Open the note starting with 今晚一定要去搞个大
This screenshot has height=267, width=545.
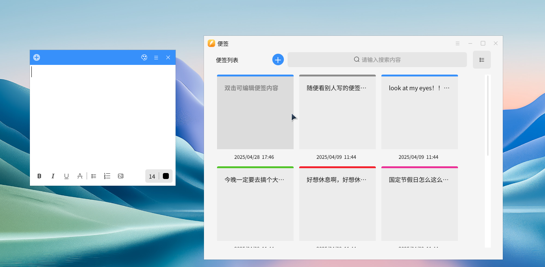255,204
